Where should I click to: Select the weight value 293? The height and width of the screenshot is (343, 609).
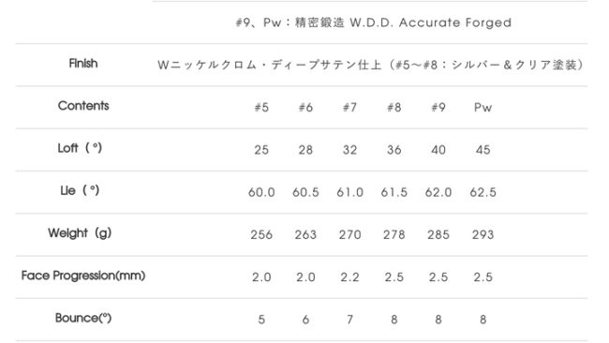tap(483, 234)
